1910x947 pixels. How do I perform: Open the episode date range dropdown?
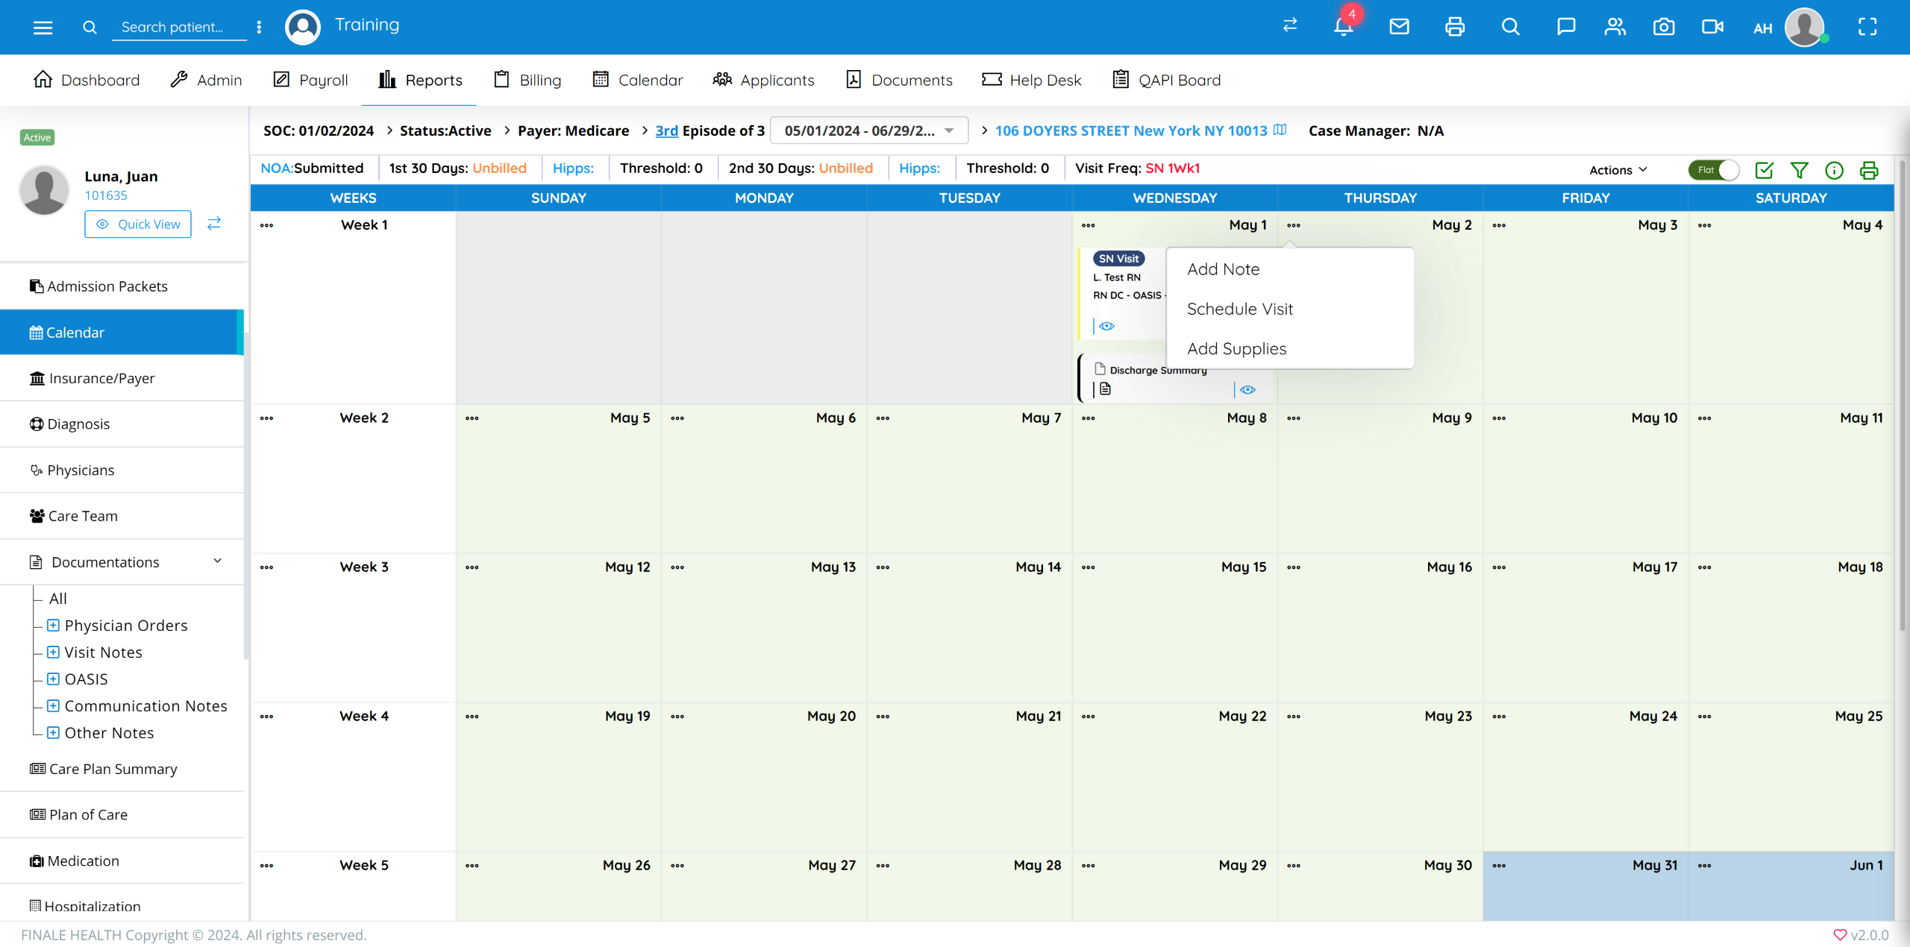pos(868,130)
